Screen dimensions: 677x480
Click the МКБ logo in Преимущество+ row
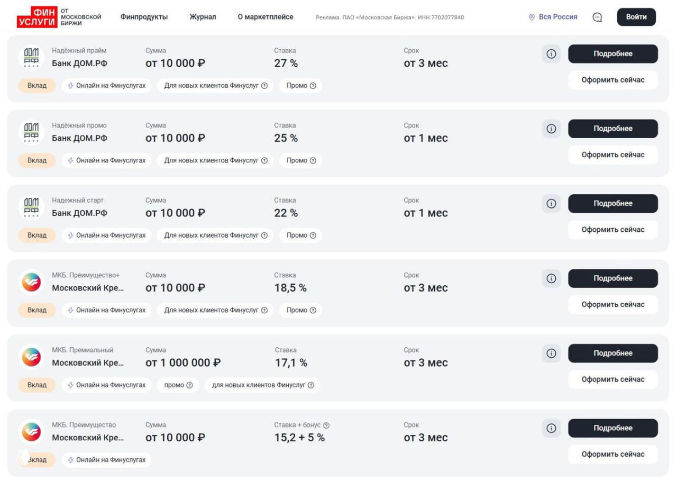(x=31, y=282)
